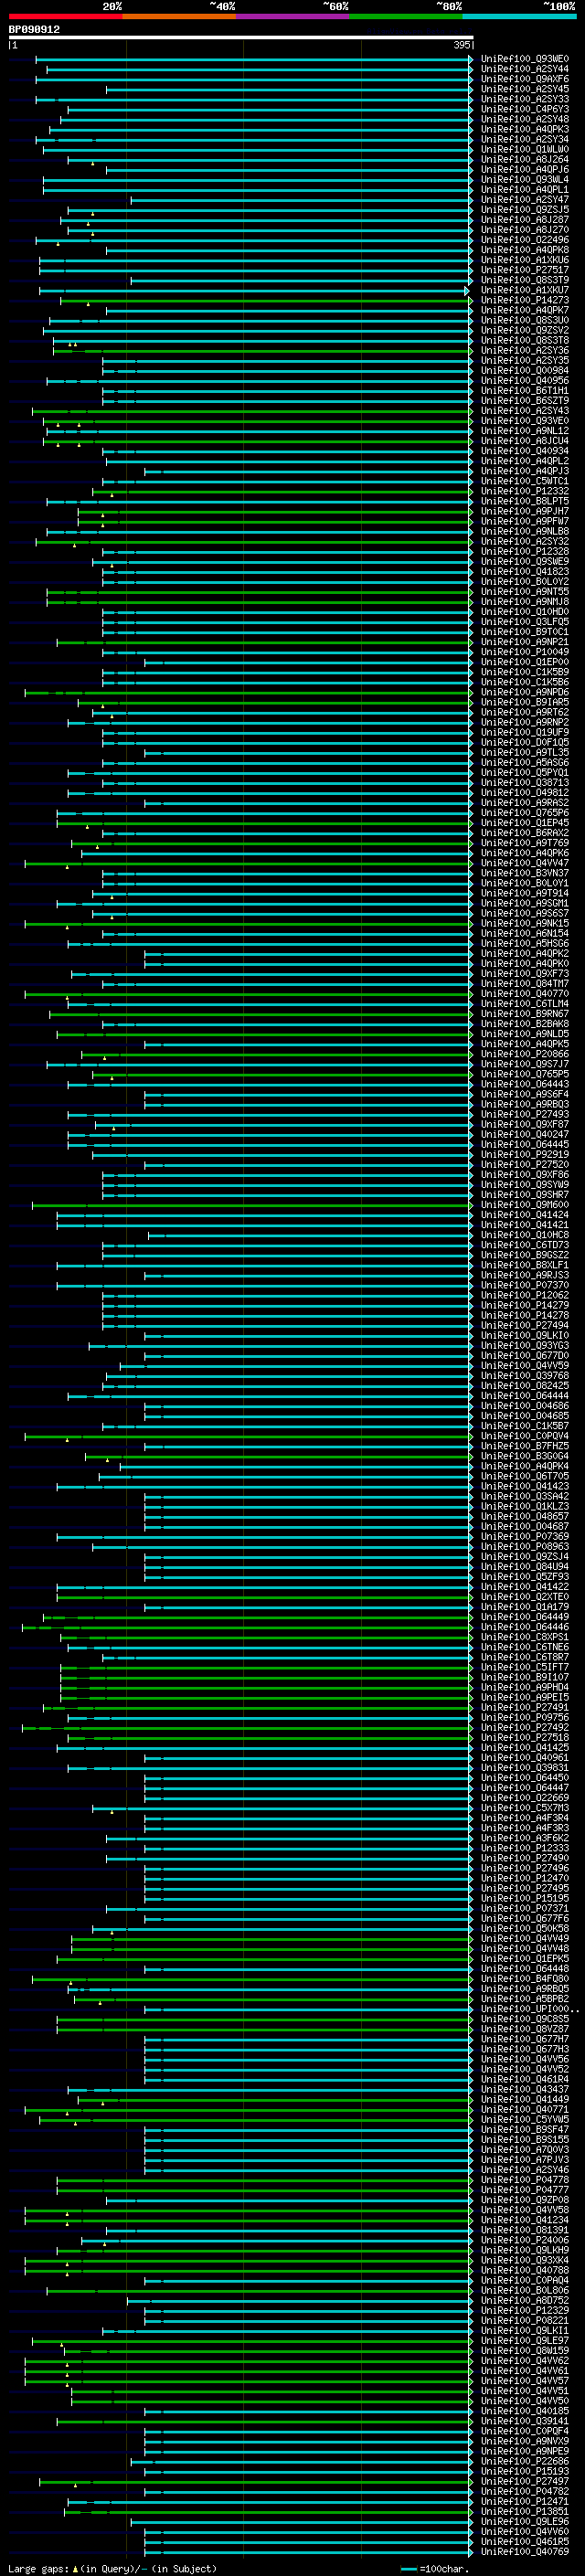Select the UniRef100_Q6T705 label
This screenshot has width=585, height=2576.
point(524,1476)
